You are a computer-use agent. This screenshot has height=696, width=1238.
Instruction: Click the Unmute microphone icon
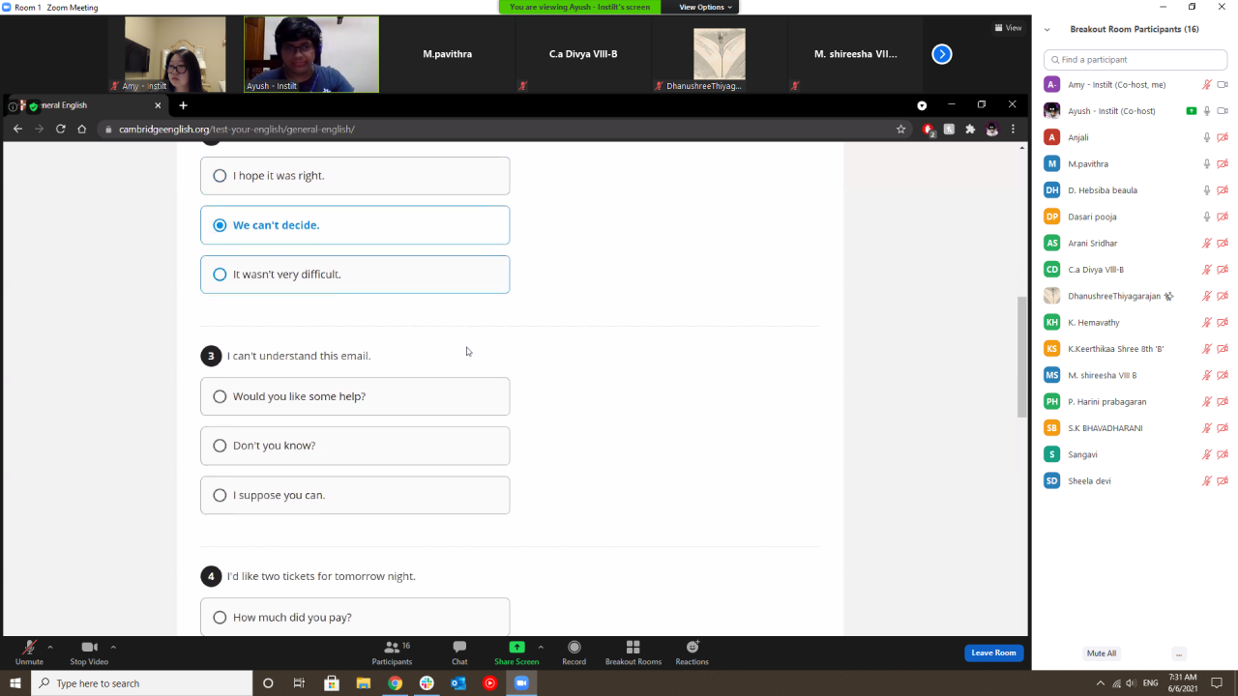(29, 648)
